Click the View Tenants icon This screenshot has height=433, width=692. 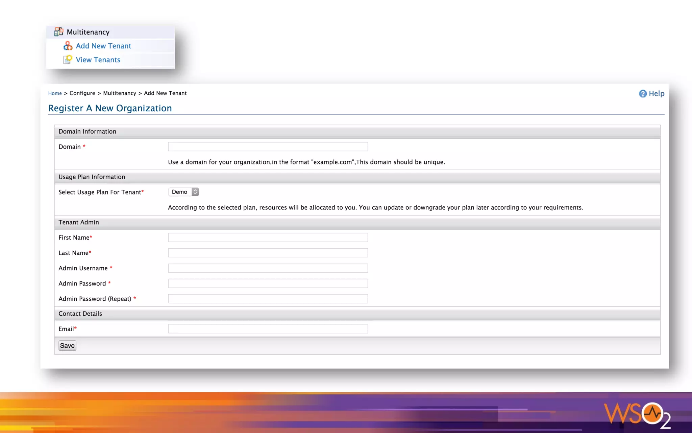pyautogui.click(x=68, y=60)
